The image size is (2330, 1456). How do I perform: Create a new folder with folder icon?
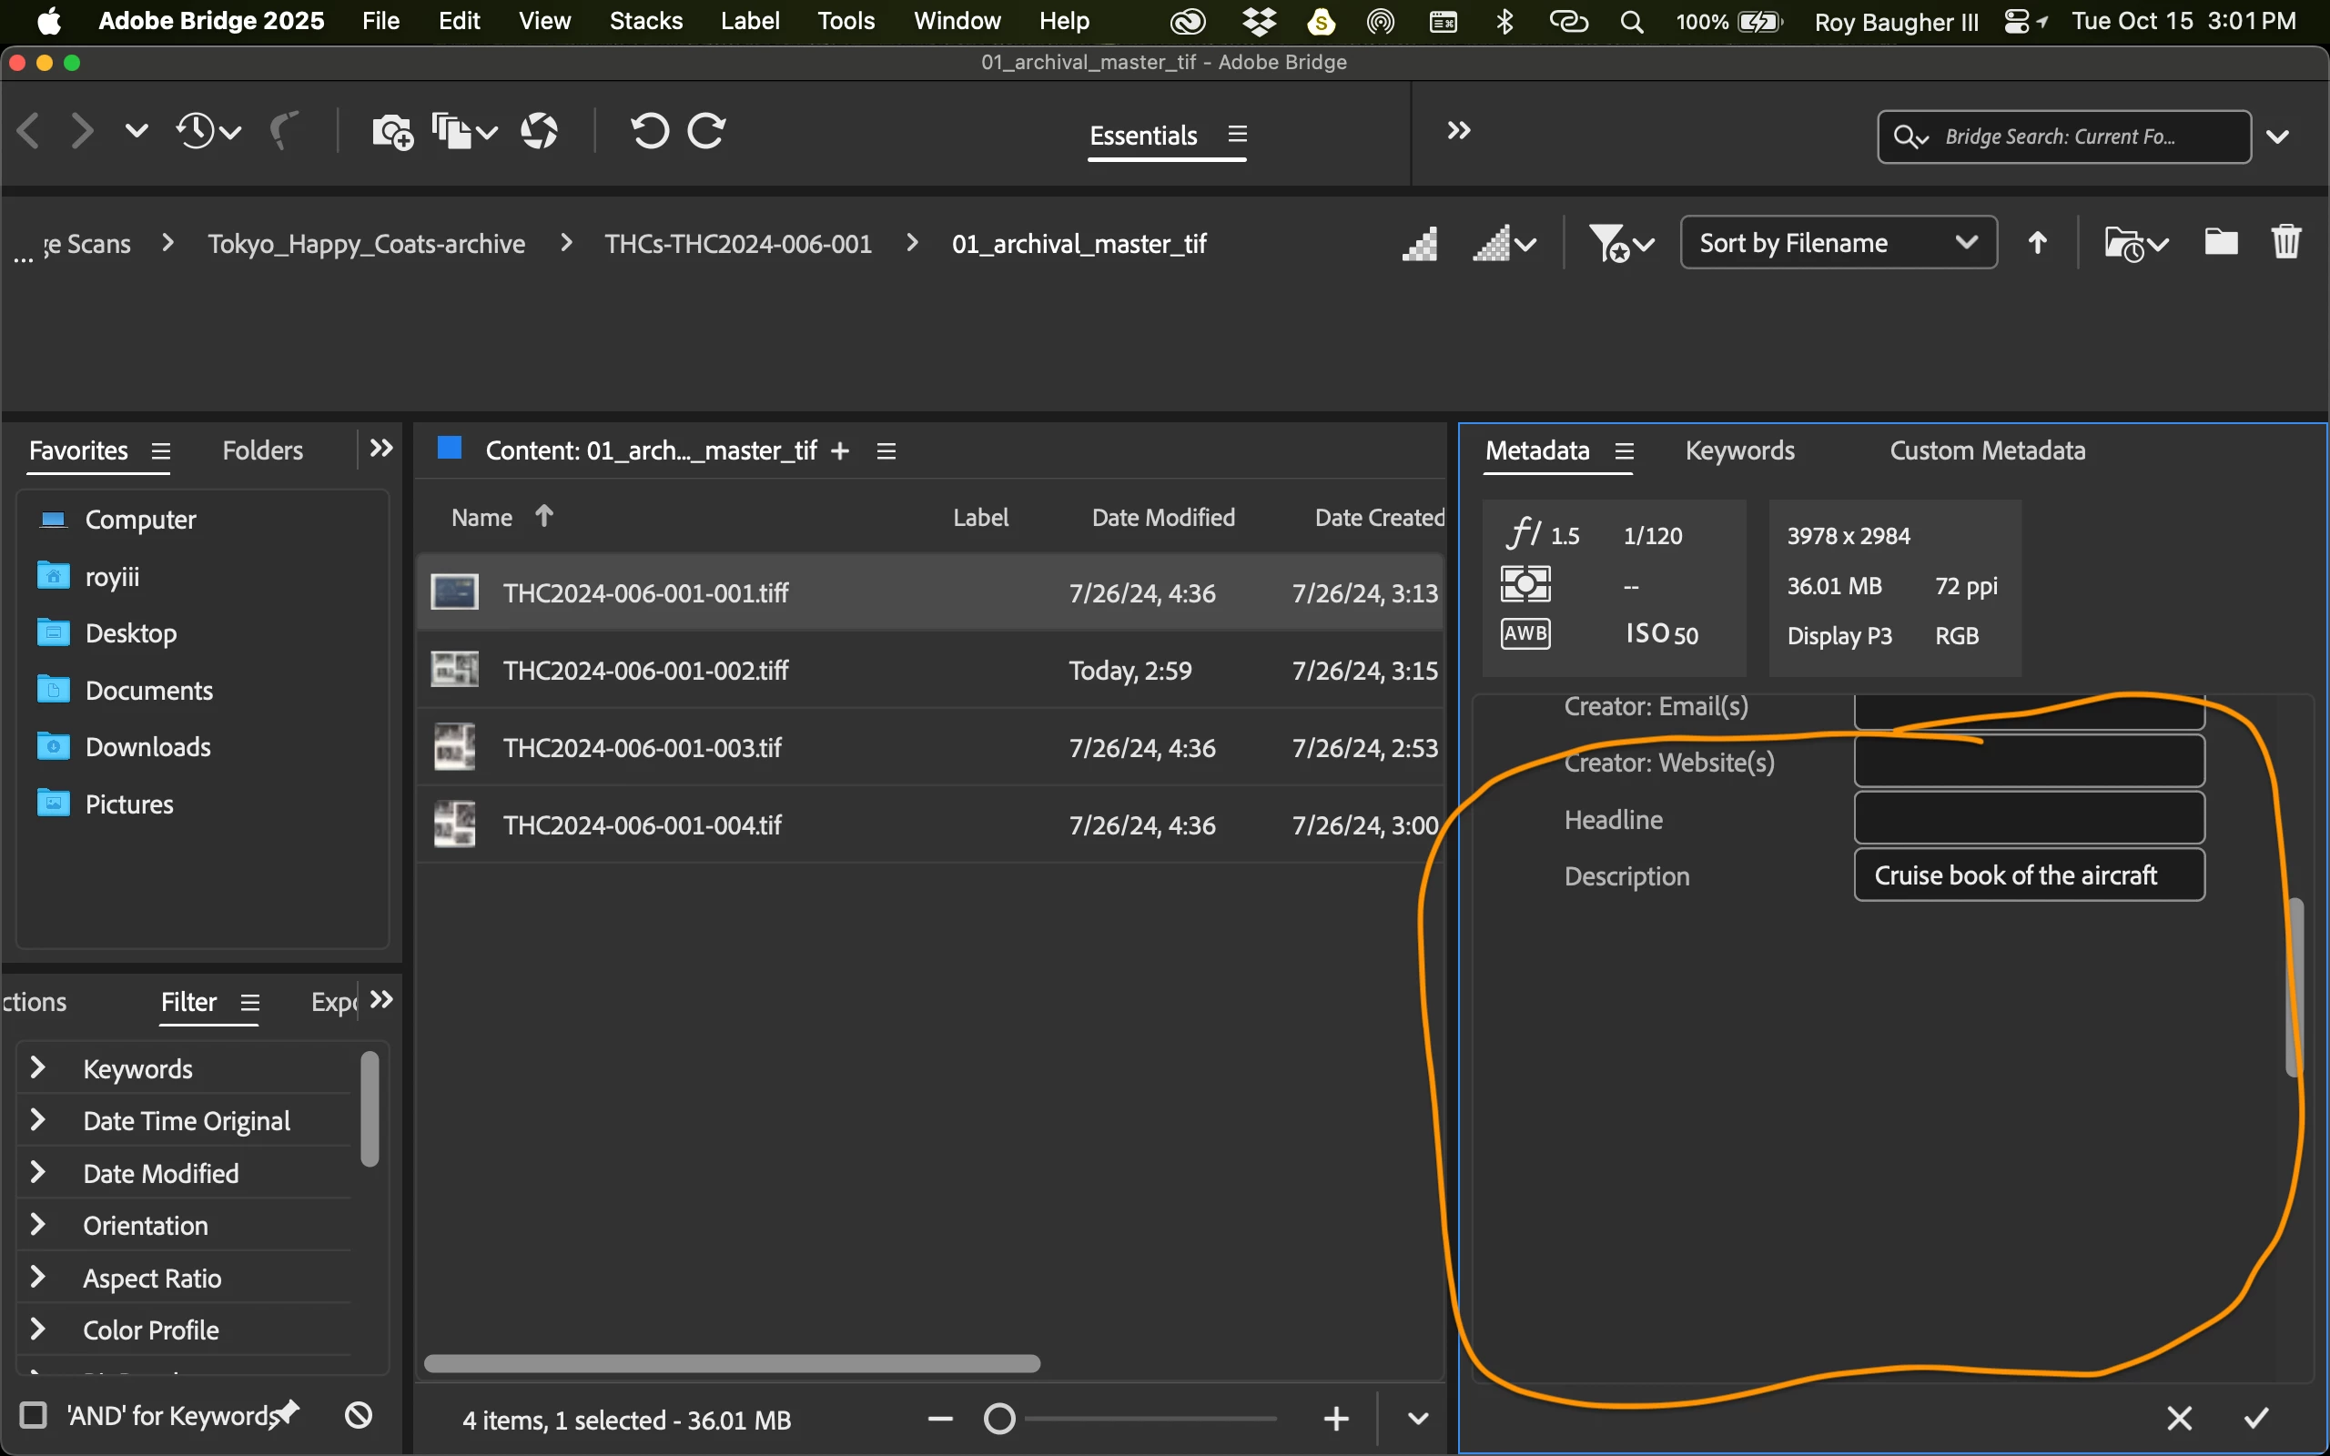[x=2220, y=242]
